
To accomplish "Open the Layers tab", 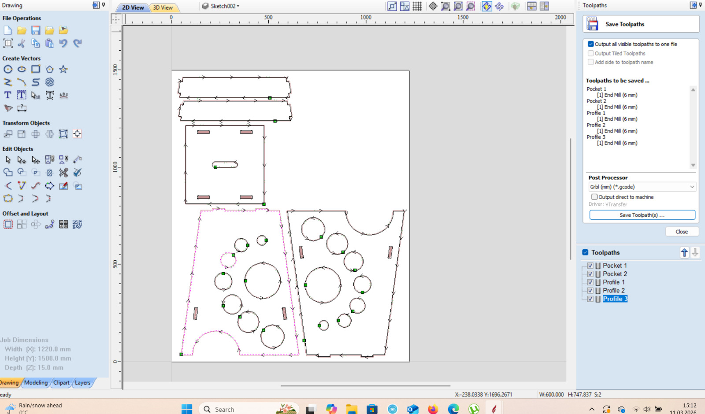I will pyautogui.click(x=82, y=383).
